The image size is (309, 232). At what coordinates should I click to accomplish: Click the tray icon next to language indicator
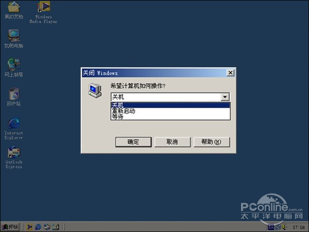[x=277, y=227]
